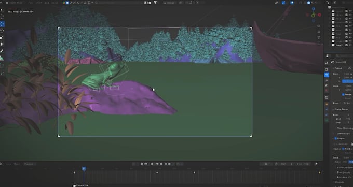
Task: Open the View menu in viewport header
Action: tap(30, 3)
